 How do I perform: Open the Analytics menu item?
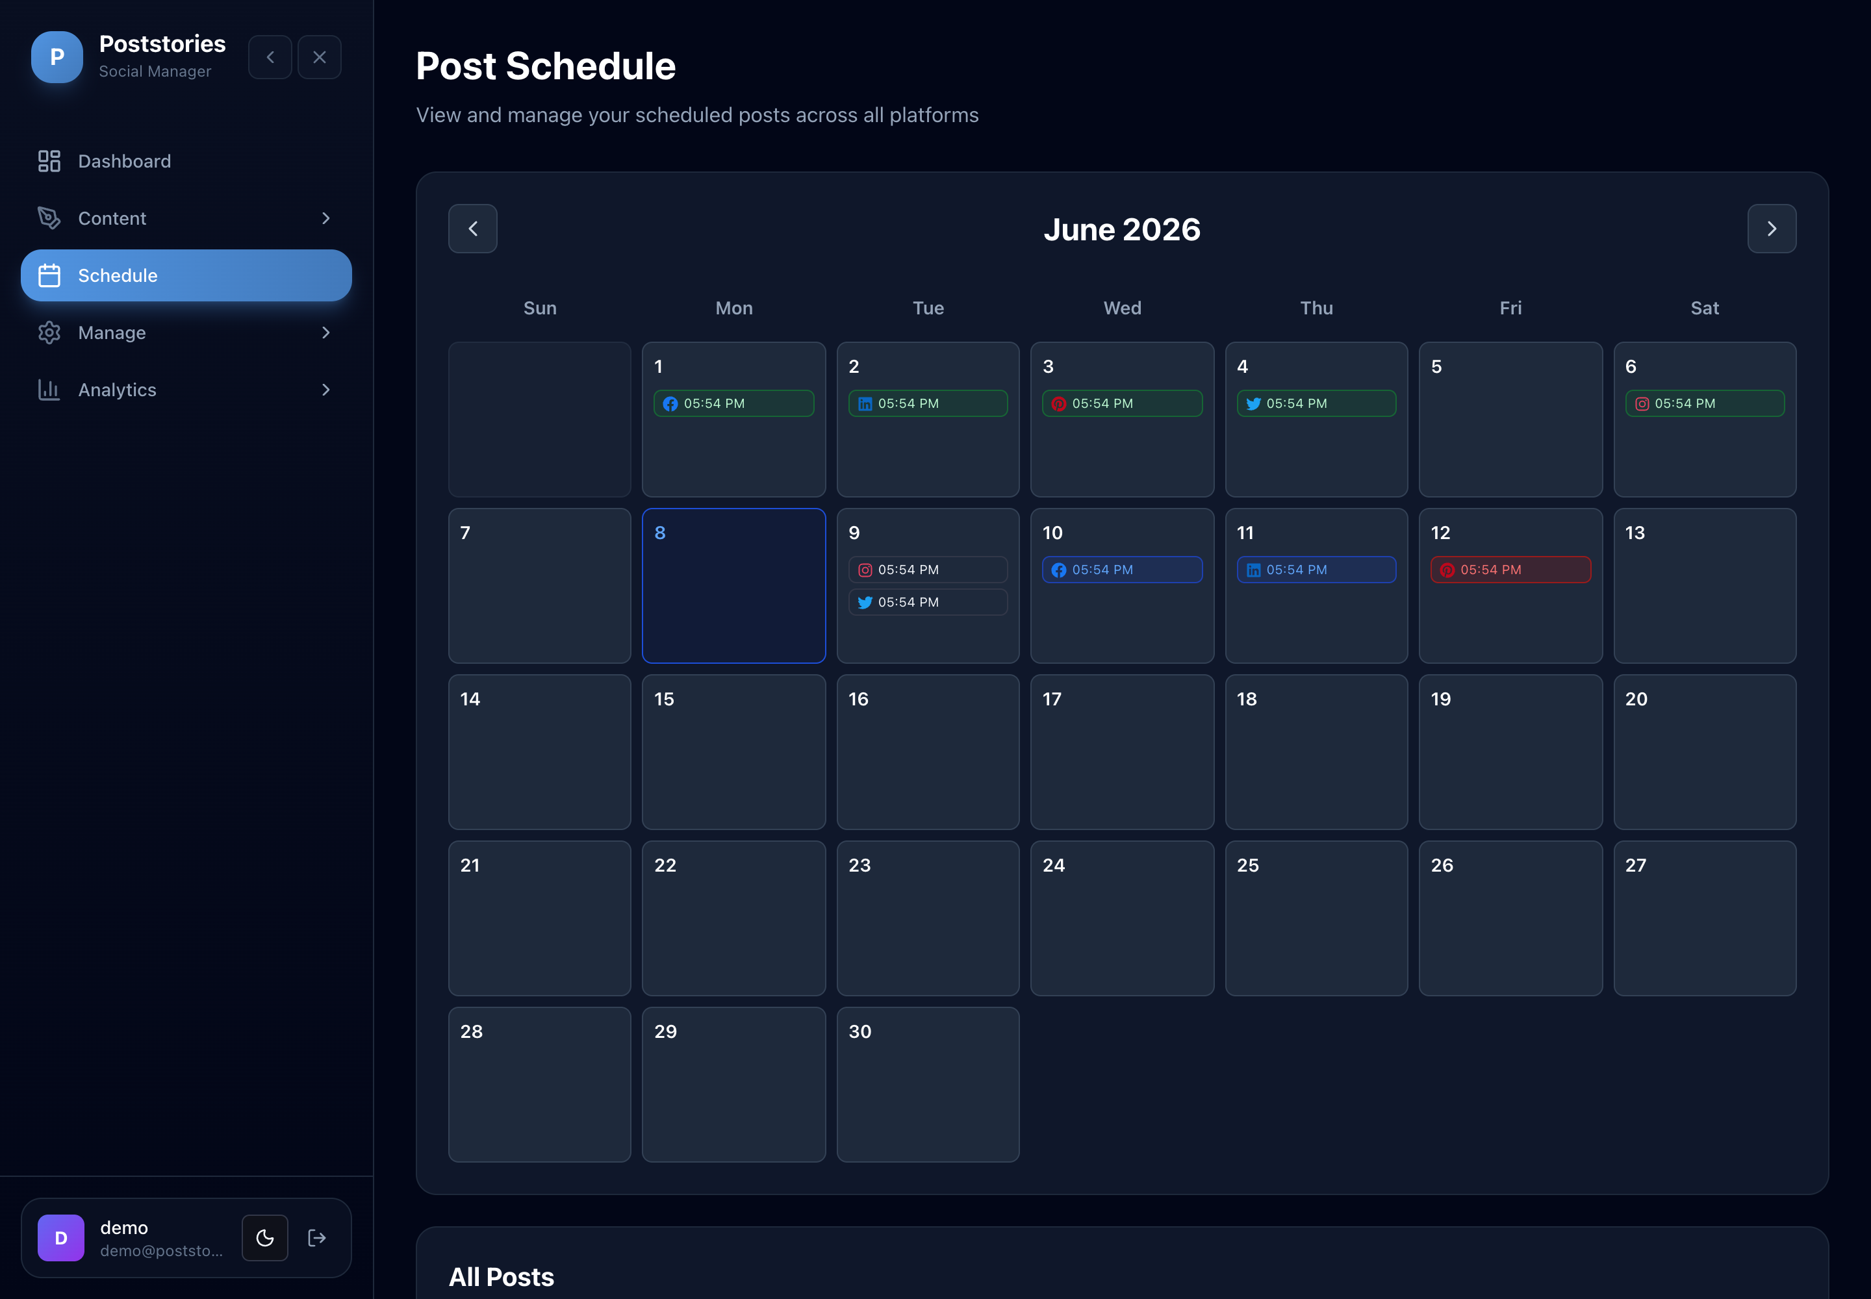(186, 390)
